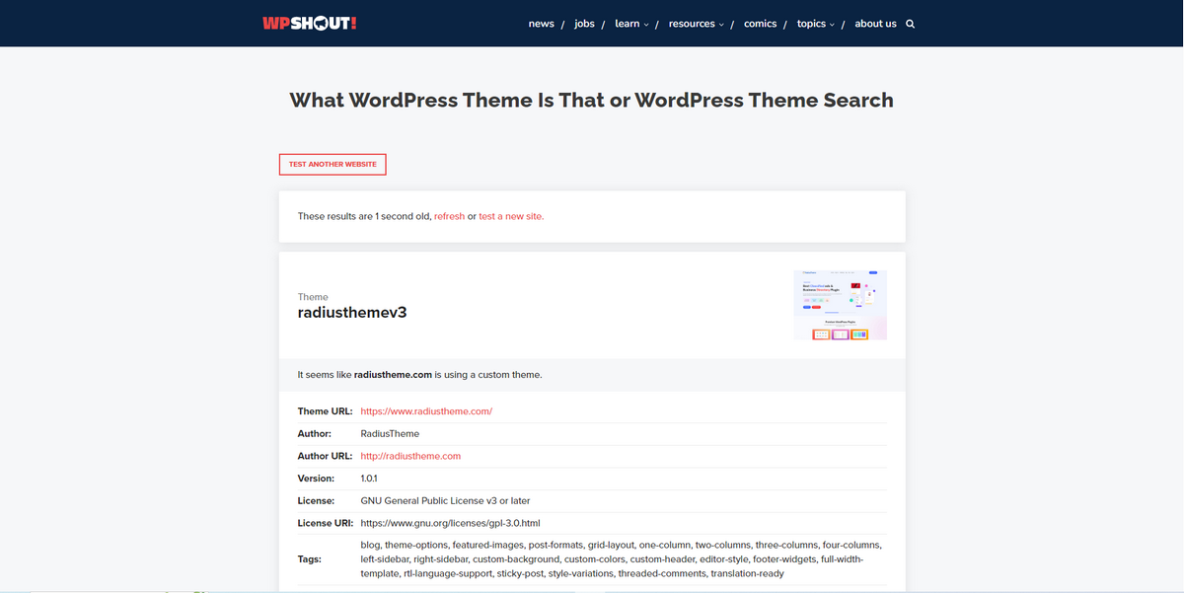Click the Theme URL label
Viewport: 1184px width, 593px height.
[325, 411]
